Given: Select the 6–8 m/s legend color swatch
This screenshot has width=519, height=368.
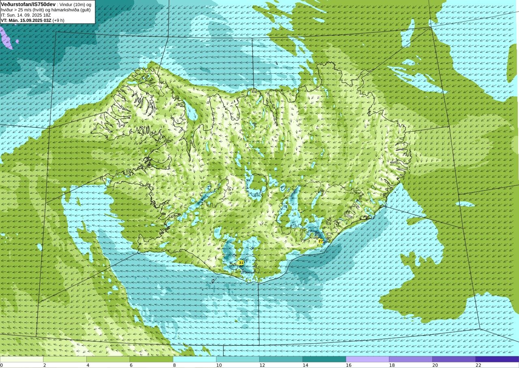Looking at the screenshot, I should click(x=151, y=359).
